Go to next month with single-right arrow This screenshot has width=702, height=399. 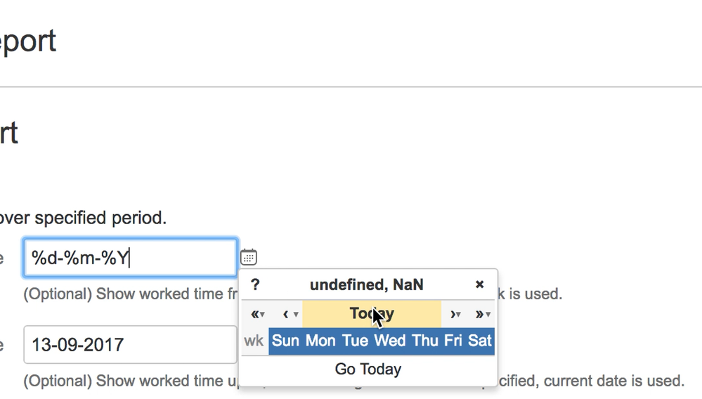455,314
